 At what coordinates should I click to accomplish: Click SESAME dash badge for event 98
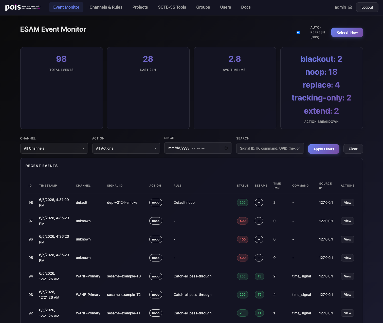(259, 203)
